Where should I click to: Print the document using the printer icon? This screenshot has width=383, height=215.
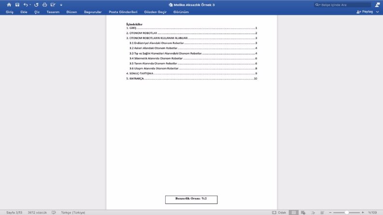click(44, 5)
